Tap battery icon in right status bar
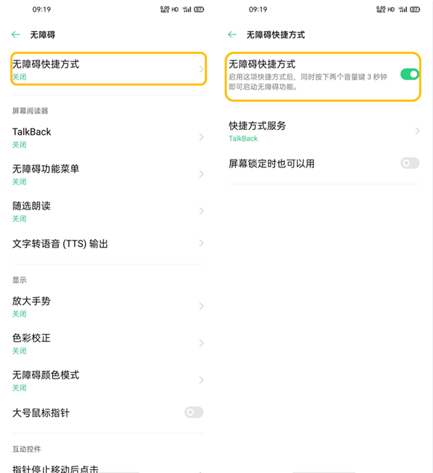433x473 pixels. click(415, 10)
